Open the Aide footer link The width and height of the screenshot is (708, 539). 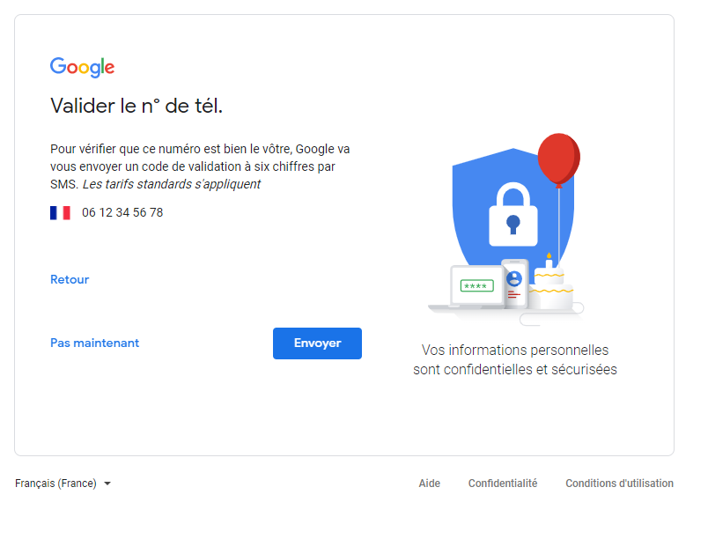430,484
